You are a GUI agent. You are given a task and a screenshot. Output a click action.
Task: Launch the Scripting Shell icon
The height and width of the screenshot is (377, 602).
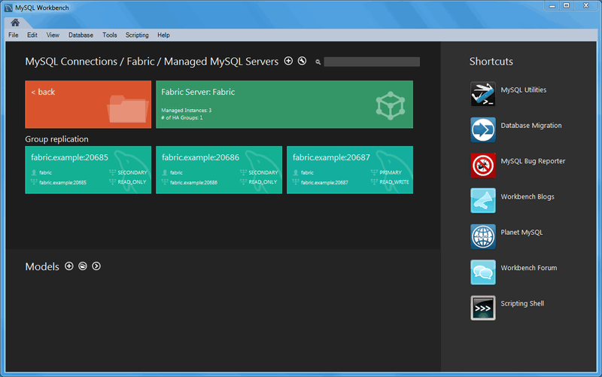coord(483,308)
